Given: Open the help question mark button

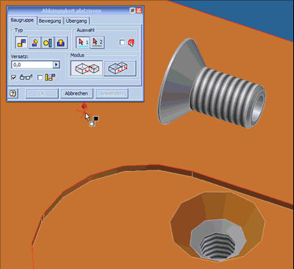Looking at the screenshot, I should [x=13, y=93].
